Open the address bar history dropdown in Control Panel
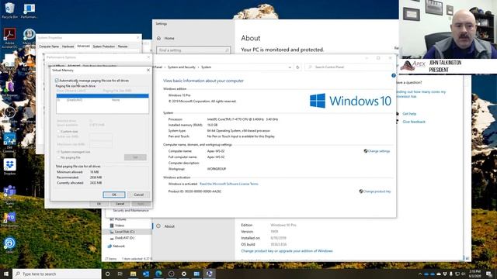This screenshot has width=497, height=279. (290, 67)
